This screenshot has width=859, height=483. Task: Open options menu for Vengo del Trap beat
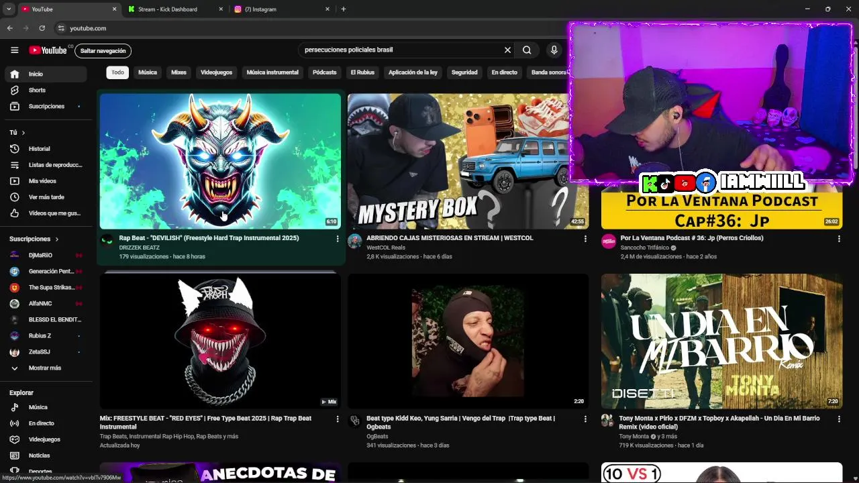[x=585, y=419]
